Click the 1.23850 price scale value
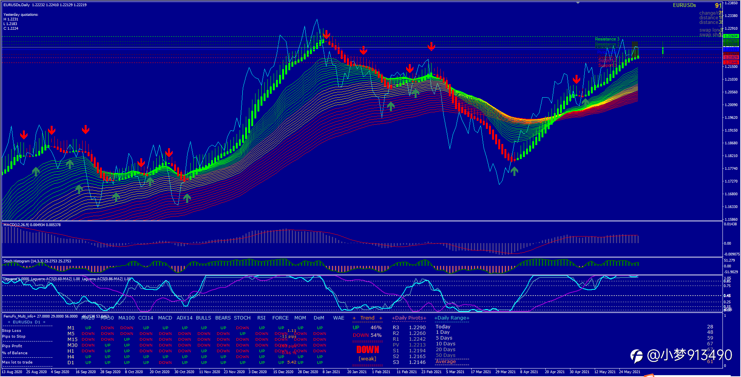The image size is (741, 377). [731, 3]
